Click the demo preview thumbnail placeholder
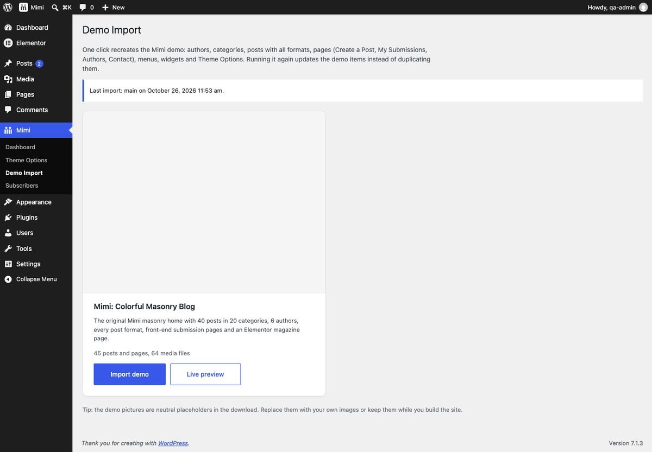Screen dimensions: 652x452 (204, 202)
